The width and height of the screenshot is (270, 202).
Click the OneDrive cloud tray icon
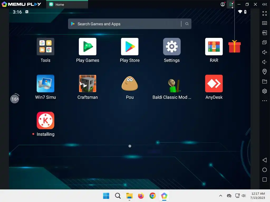229,196
